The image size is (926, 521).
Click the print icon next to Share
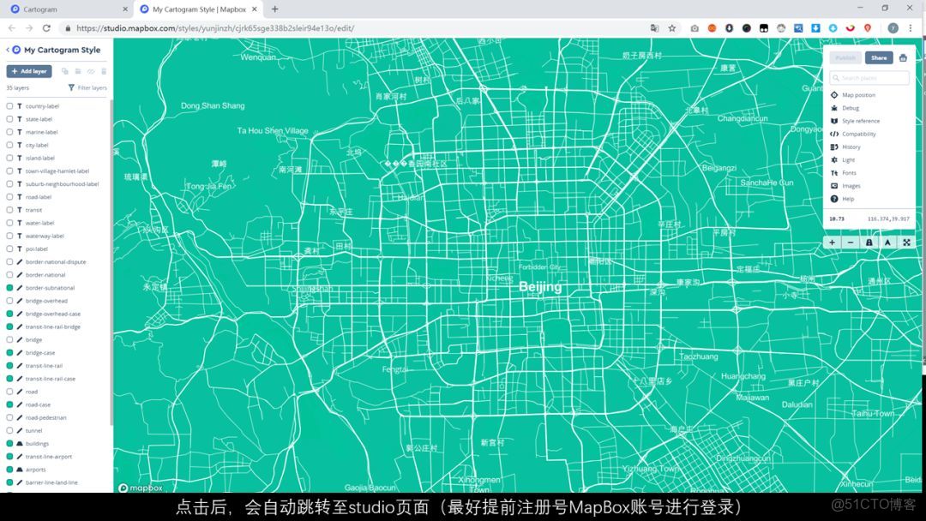[903, 57]
